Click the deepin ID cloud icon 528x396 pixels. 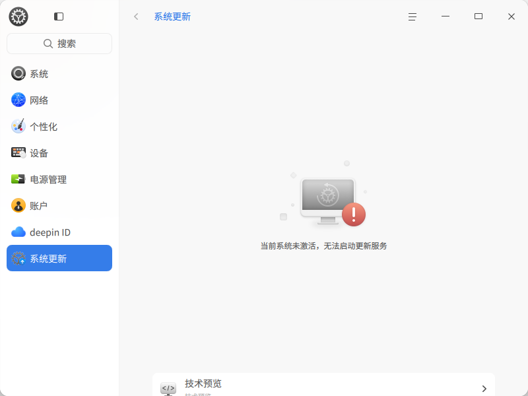click(x=18, y=232)
